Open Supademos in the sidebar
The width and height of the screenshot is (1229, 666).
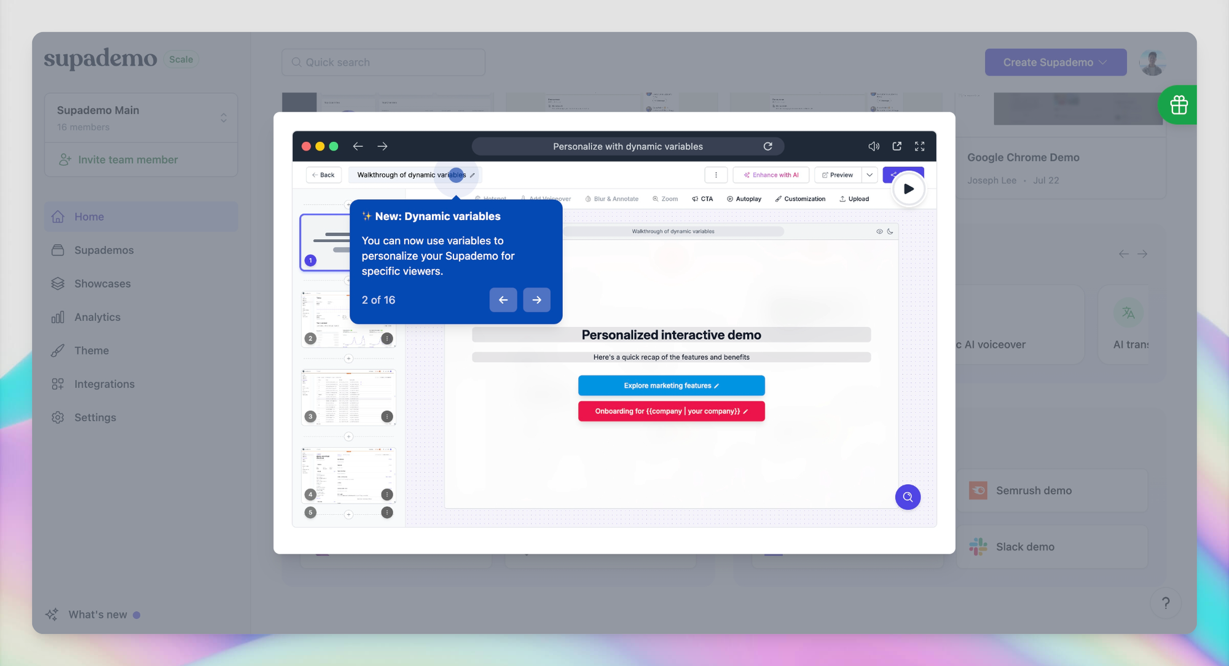coord(141,250)
